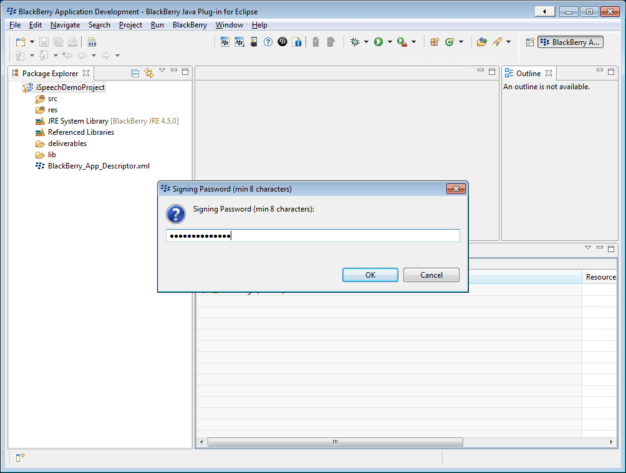Open the BlackBerry menu
626x473 pixels.
tap(190, 25)
